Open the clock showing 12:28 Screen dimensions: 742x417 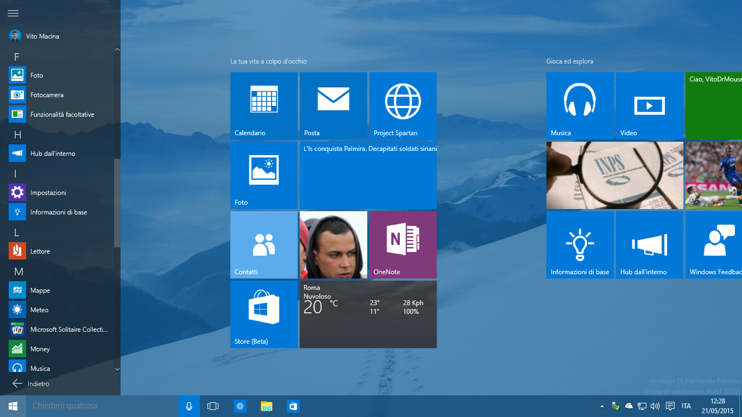pyautogui.click(x=718, y=406)
